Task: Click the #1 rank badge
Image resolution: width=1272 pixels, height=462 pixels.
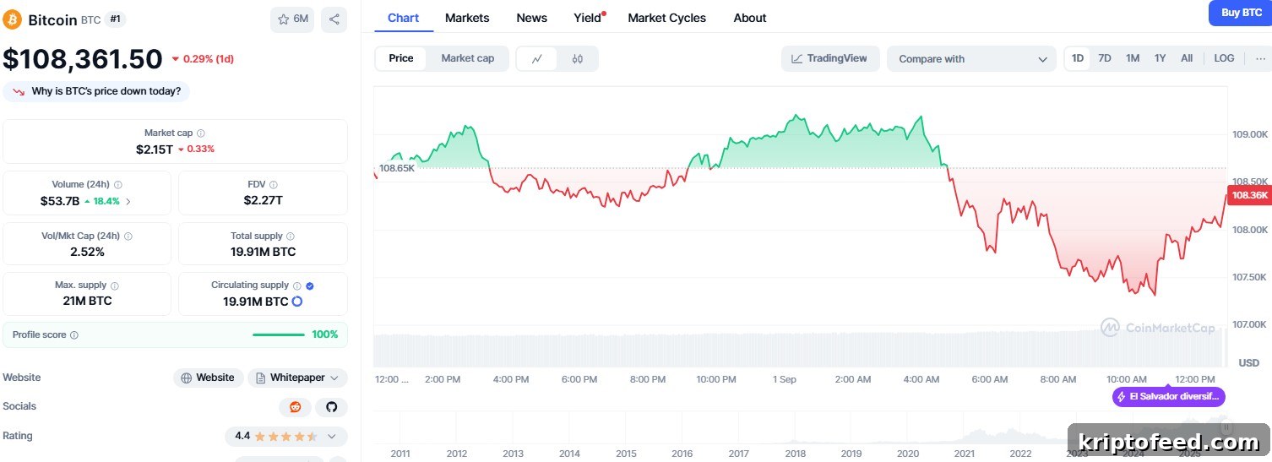Action: click(117, 19)
